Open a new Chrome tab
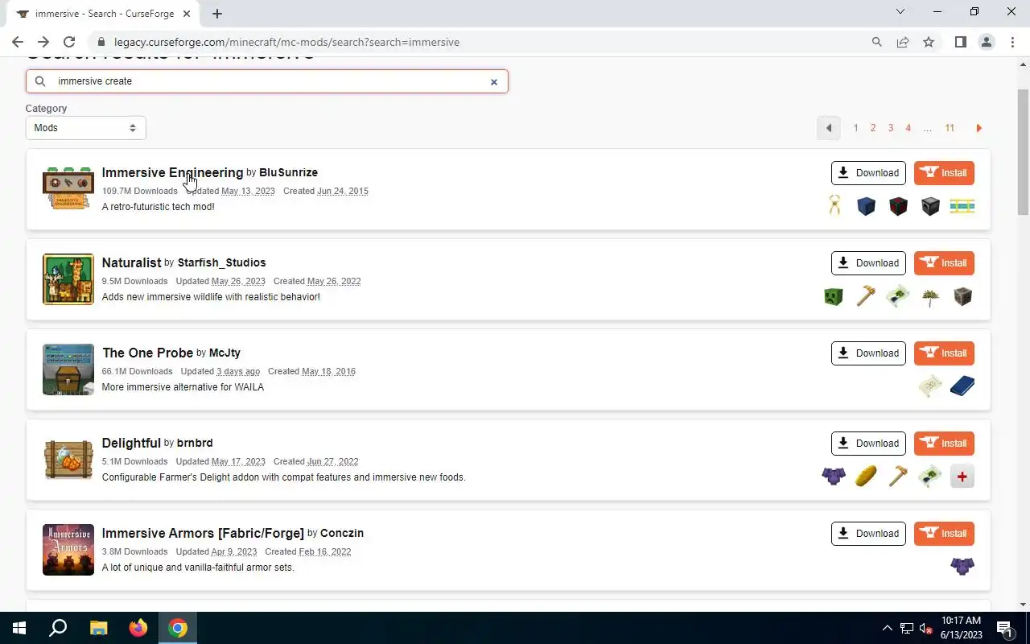Viewport: 1030px width, 644px height. pyautogui.click(x=217, y=14)
